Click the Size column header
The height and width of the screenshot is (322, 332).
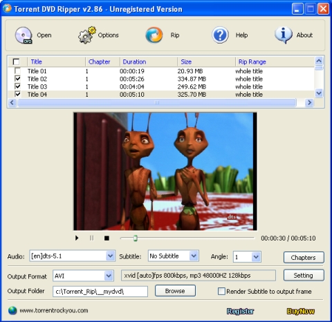207,61
